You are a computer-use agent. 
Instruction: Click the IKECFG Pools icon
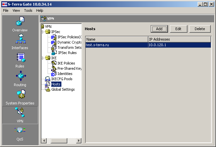coord(48,79)
